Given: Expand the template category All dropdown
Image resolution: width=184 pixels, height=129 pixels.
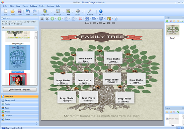Looking at the screenshot, I should (20, 27).
